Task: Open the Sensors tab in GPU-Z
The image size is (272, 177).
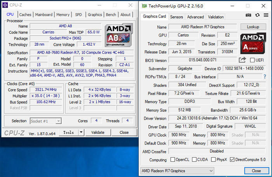Action: [176, 17]
